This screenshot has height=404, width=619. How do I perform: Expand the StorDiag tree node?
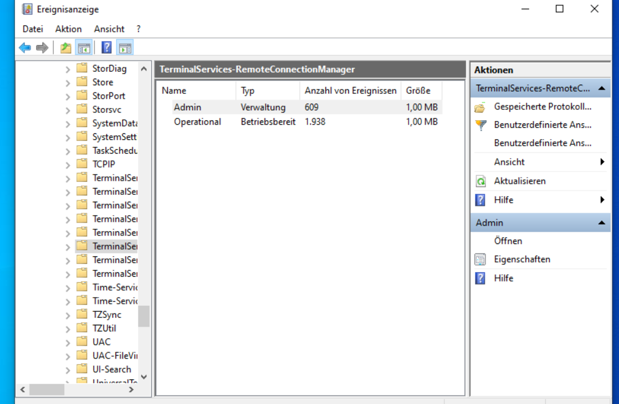(x=68, y=69)
